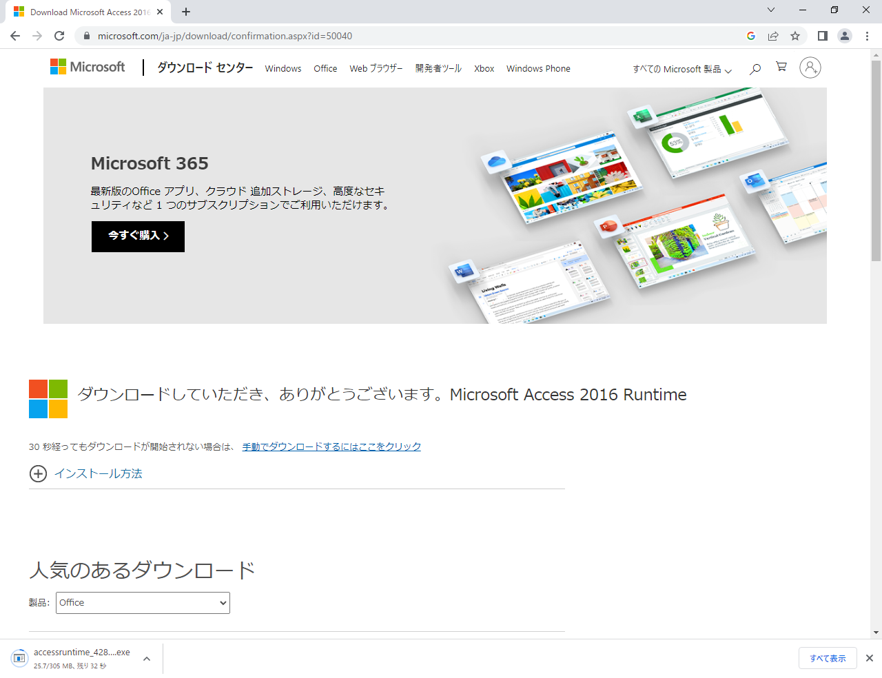Select Xbox in the navigation
882x678 pixels.
pos(484,68)
